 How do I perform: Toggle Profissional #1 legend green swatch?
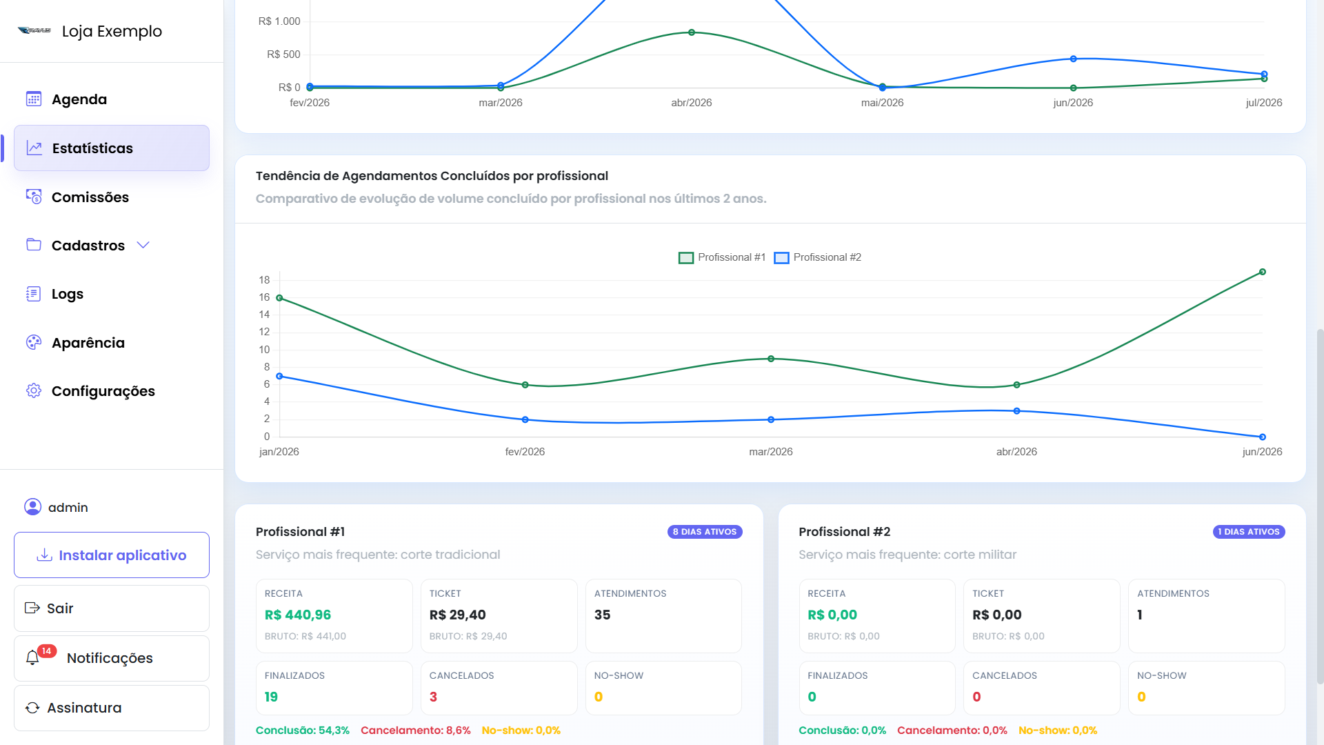tap(686, 257)
